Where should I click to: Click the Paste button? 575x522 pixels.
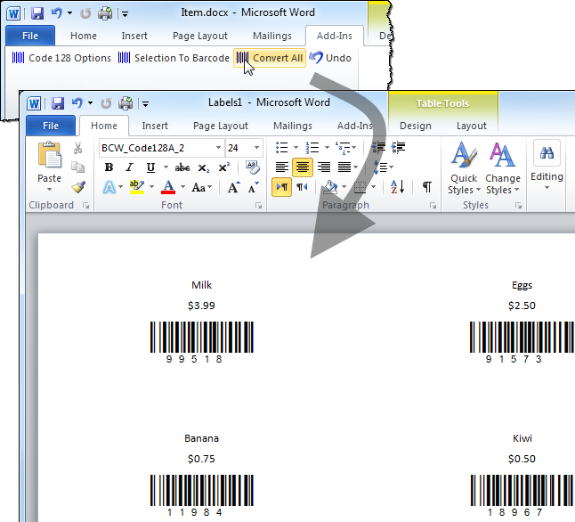tap(50, 167)
